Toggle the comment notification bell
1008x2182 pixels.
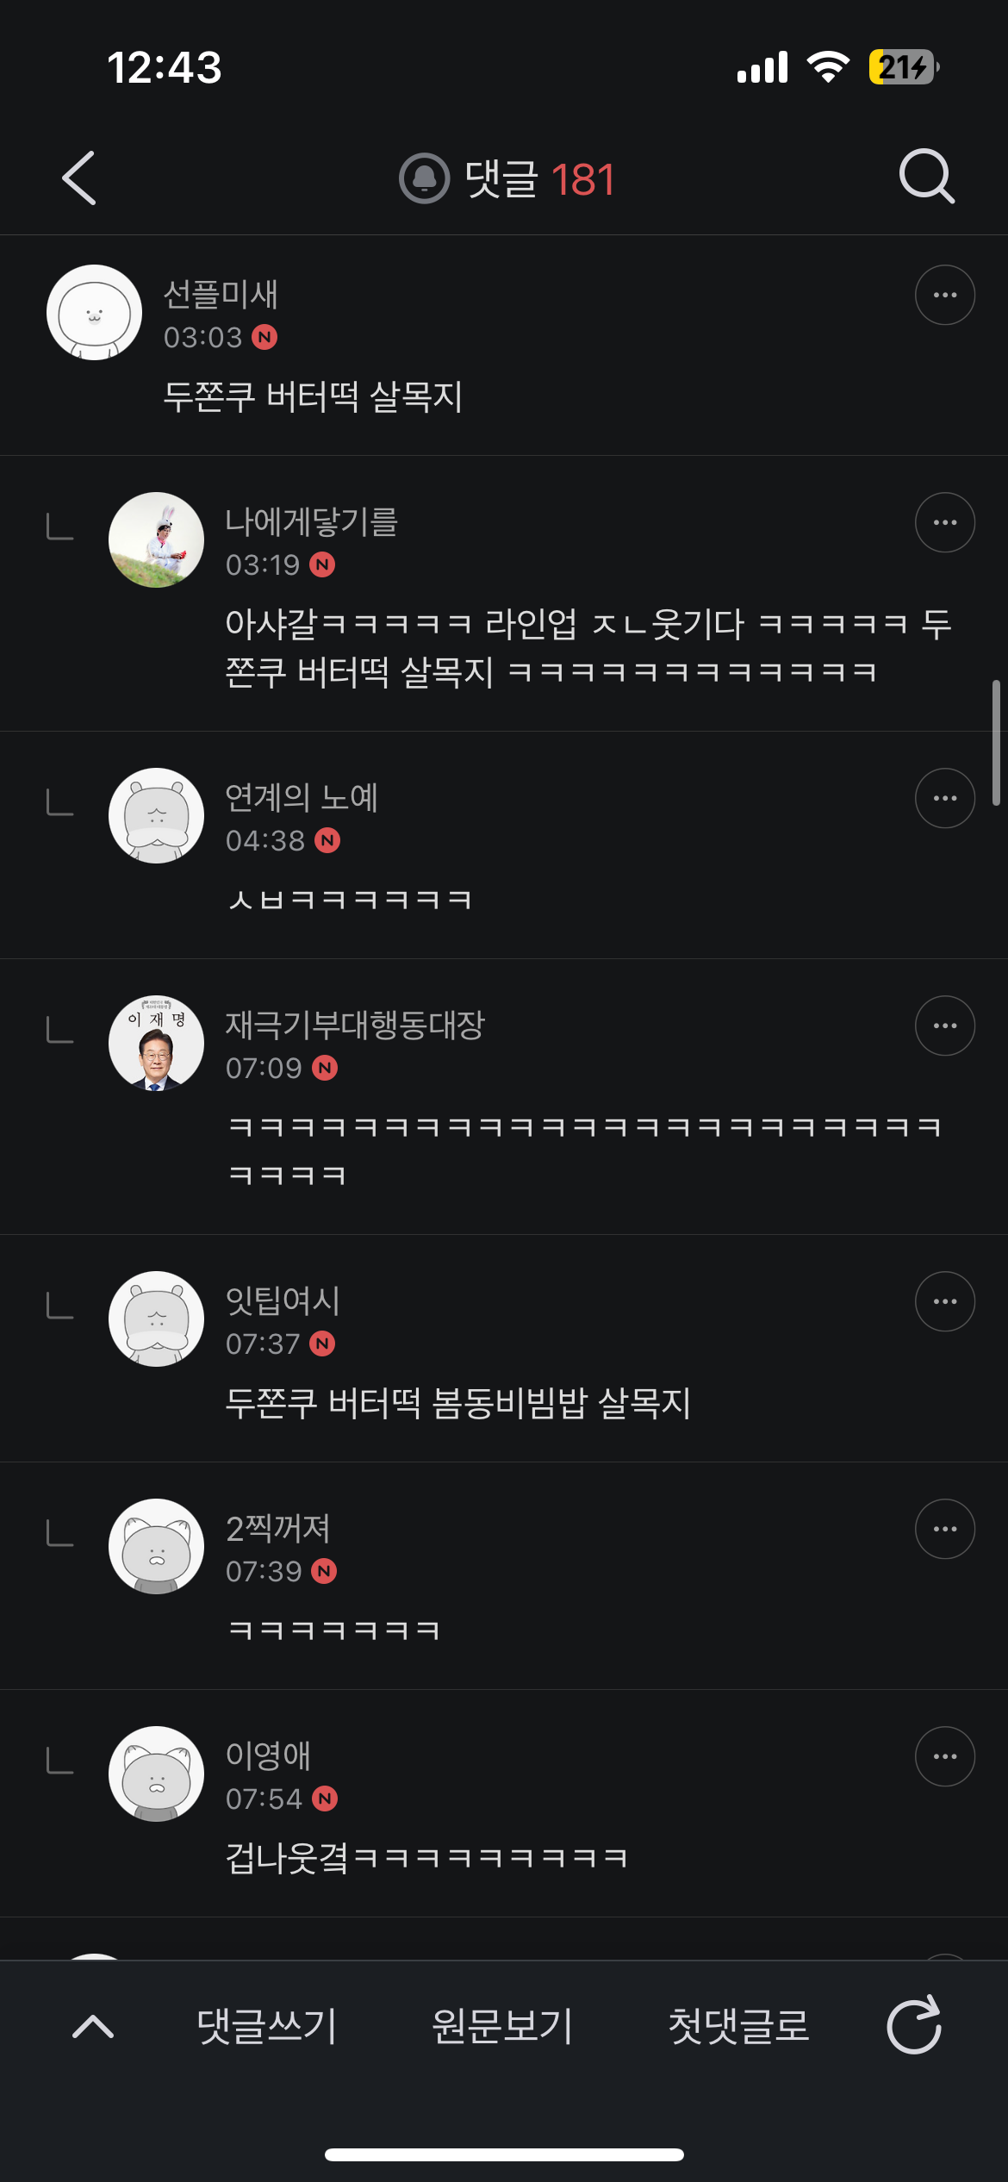coord(424,178)
